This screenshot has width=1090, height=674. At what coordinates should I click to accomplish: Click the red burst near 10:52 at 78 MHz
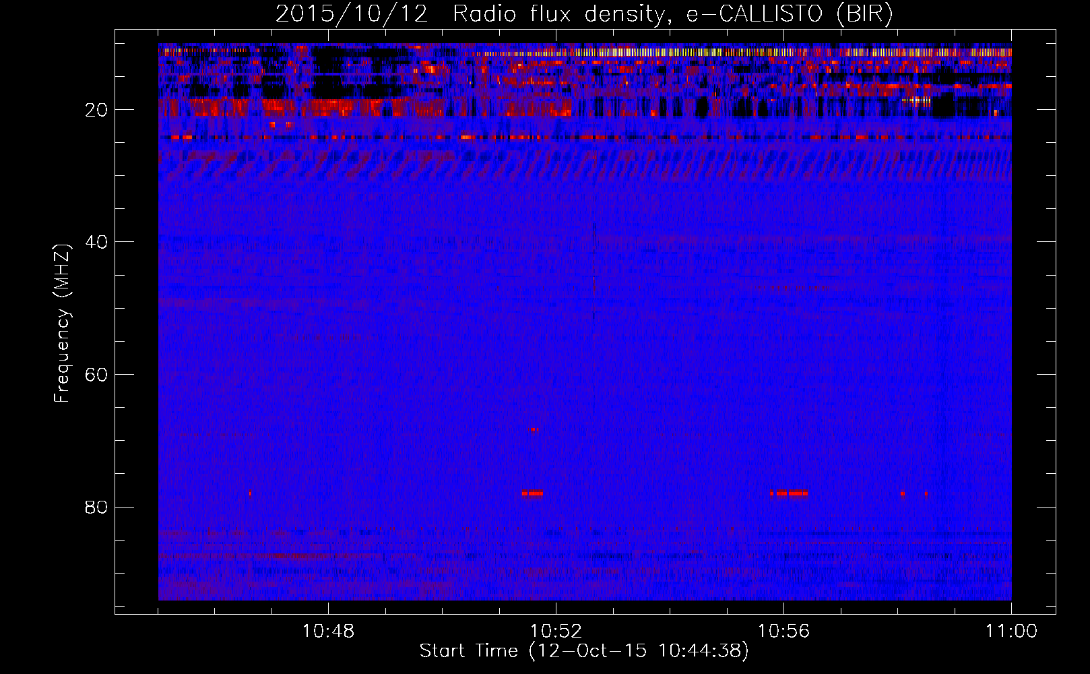tap(532, 493)
